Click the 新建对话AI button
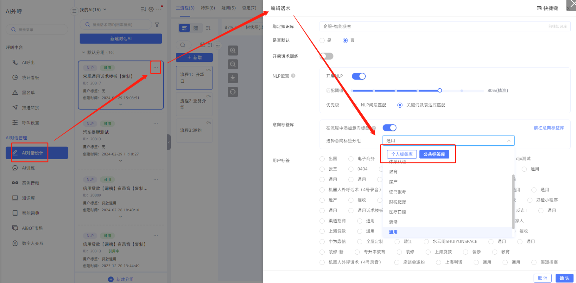 [x=121, y=39]
